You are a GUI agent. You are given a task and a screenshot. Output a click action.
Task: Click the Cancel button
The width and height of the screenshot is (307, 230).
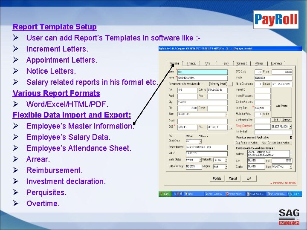pos(233,178)
